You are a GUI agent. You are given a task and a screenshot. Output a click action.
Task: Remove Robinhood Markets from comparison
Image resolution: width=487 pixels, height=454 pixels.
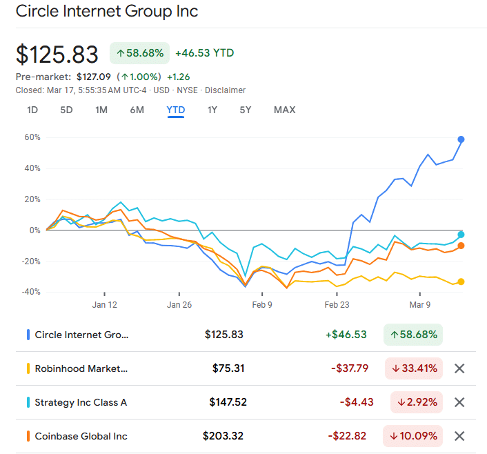click(x=459, y=368)
